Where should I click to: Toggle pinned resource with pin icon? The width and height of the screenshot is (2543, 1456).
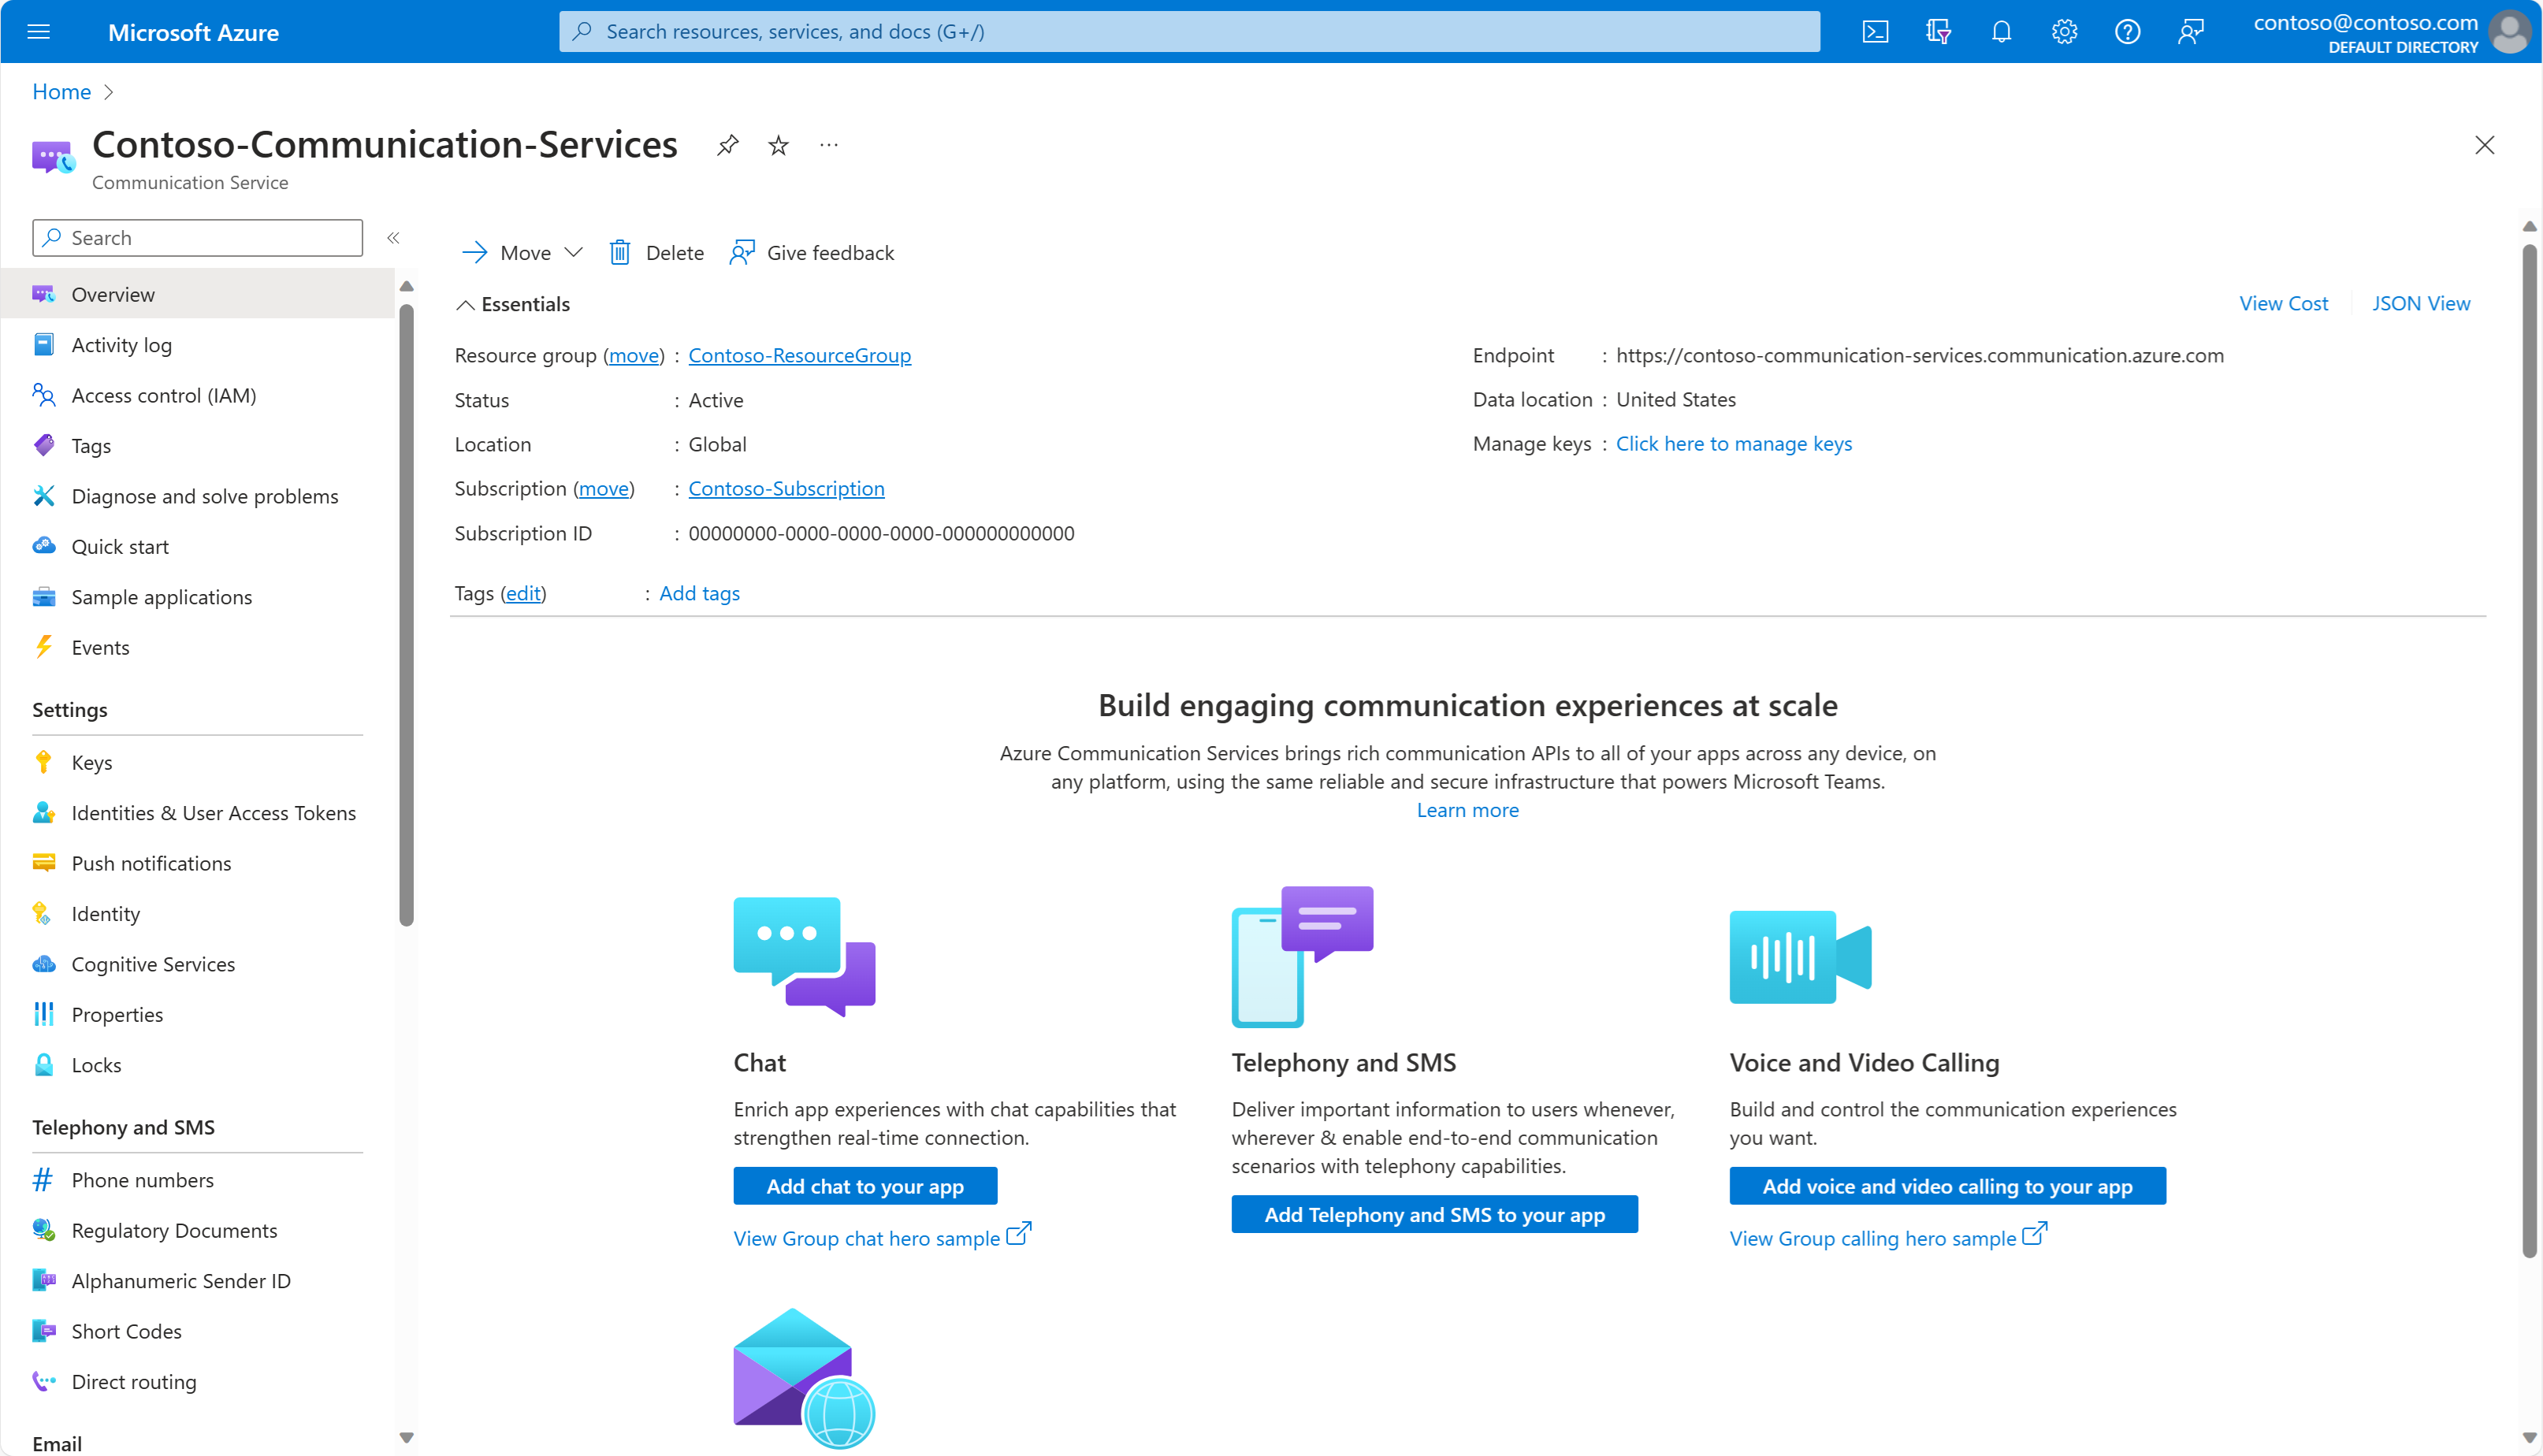(x=730, y=145)
